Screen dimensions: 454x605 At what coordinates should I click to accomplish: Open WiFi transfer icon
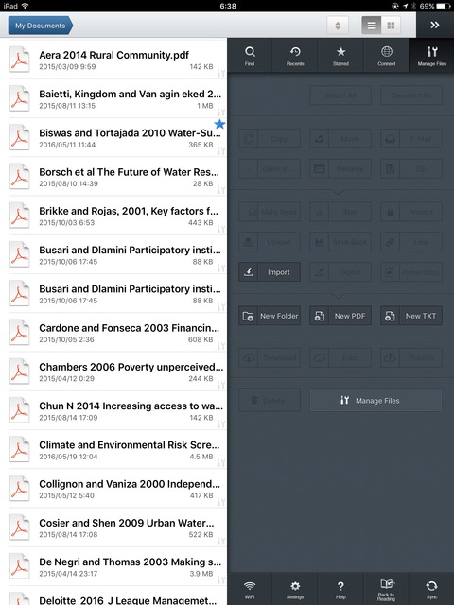tap(250, 590)
